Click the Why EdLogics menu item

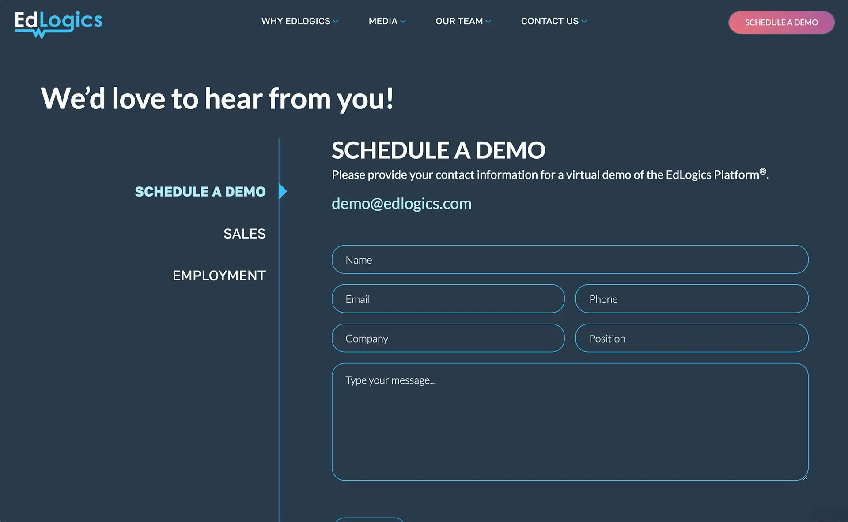click(x=295, y=21)
